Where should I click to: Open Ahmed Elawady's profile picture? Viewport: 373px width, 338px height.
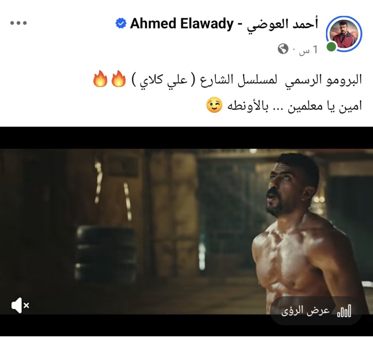pos(344,34)
